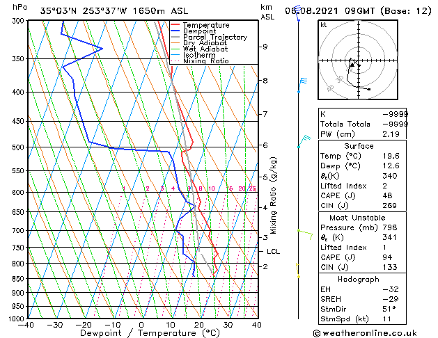Click the blue wind barb at 300 hPa
438x338 pixels.
tap(297, 13)
